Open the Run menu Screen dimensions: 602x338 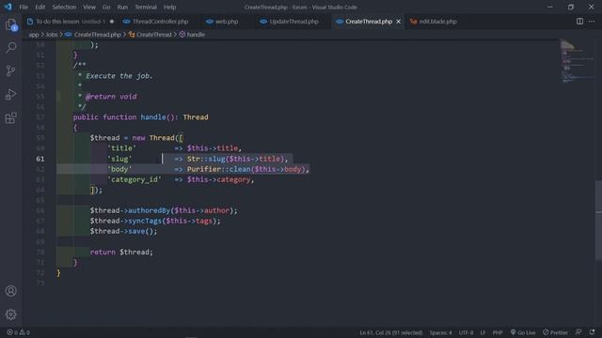122,7
